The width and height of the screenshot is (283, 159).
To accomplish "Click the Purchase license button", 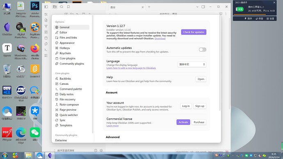I will click(199, 122).
